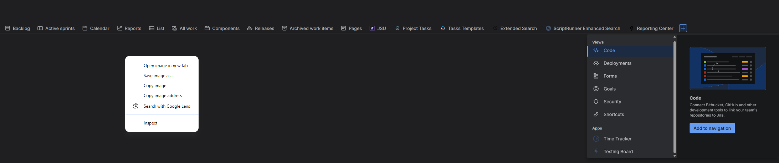Click the plus icon to add a view
Viewport: 779px width, 163px height.
coord(683,28)
